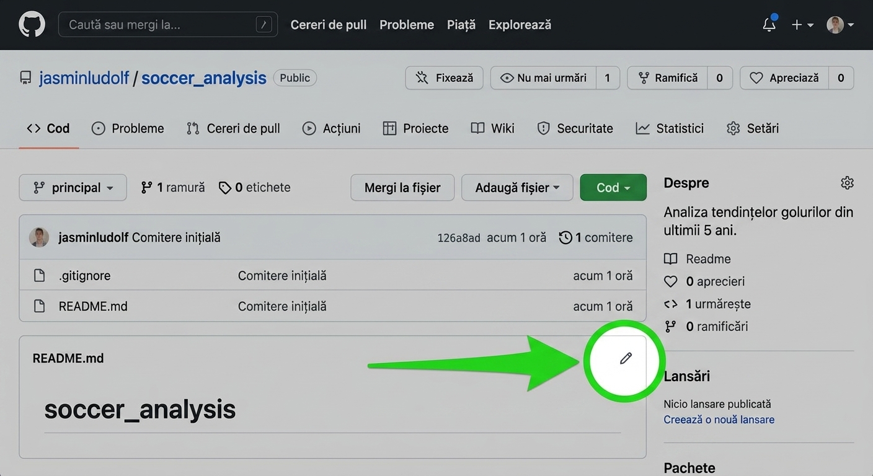Click the heart icon beside aprecieri
Screen dimensions: 873x476
click(x=671, y=281)
